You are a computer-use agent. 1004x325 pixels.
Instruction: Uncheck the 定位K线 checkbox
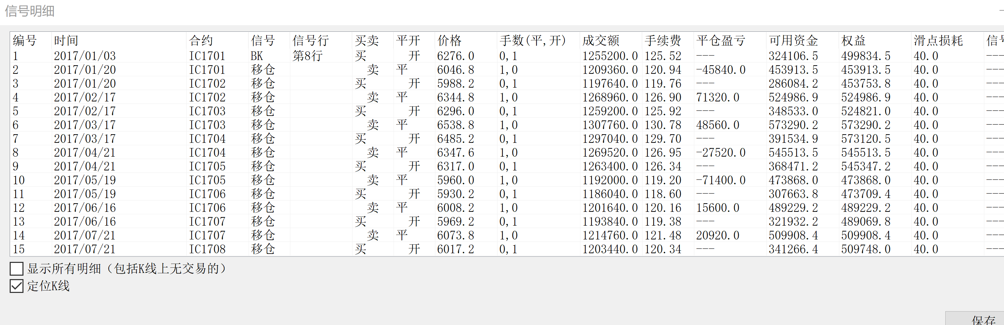coord(16,286)
